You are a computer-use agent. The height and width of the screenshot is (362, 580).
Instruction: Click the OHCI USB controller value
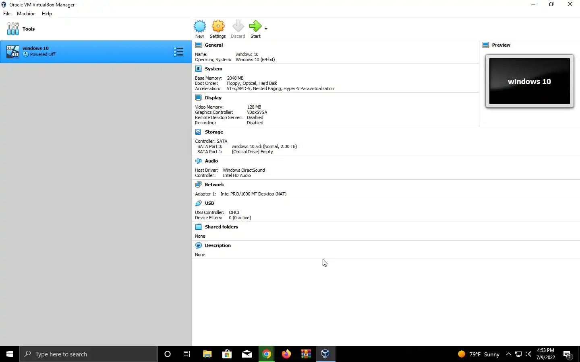(x=234, y=212)
